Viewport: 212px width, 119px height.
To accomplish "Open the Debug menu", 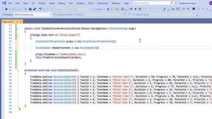I will point(62,3).
